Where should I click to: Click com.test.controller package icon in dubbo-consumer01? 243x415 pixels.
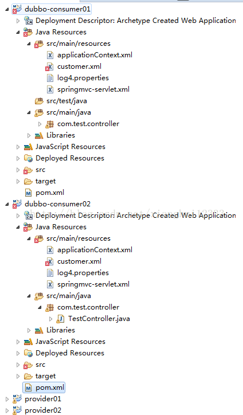tap(49, 124)
